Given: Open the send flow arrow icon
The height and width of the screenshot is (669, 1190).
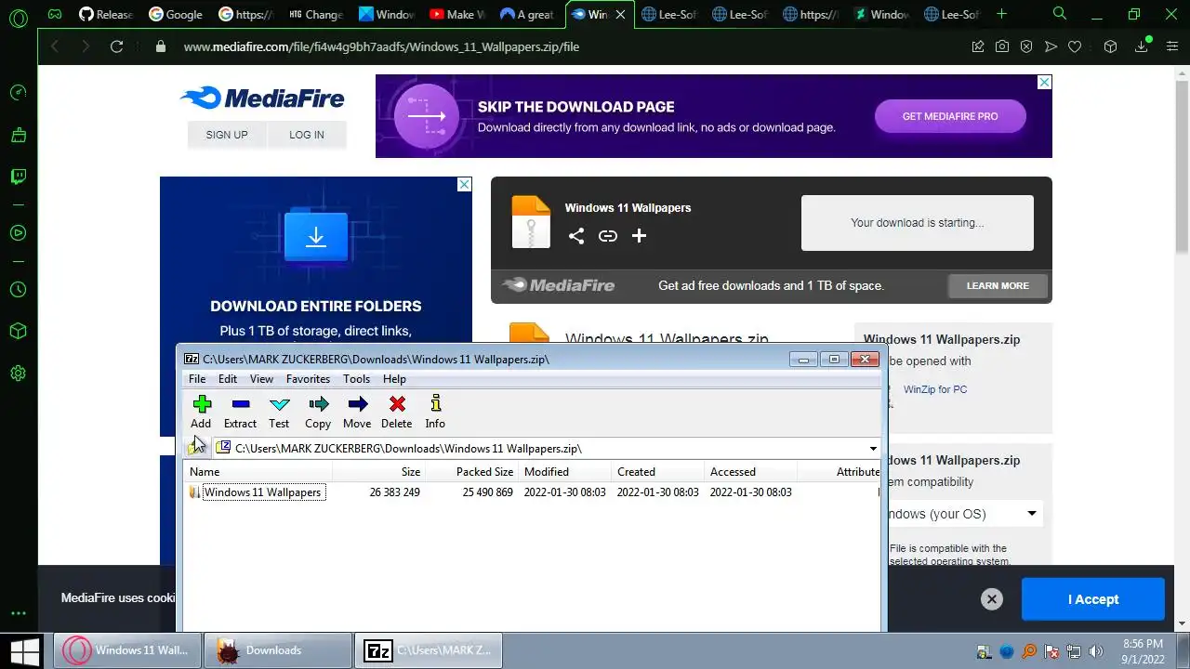Looking at the screenshot, I should click(x=1051, y=46).
